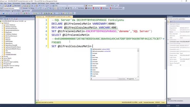Expand the Database Snapshots folder
Viewport: 190px width, 107px height.
click(x=2, y=27)
